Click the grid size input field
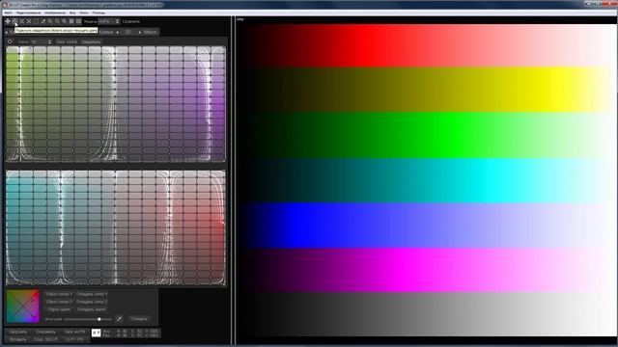 [39, 41]
